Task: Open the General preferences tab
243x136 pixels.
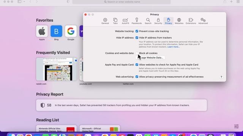Action: pos(105,21)
